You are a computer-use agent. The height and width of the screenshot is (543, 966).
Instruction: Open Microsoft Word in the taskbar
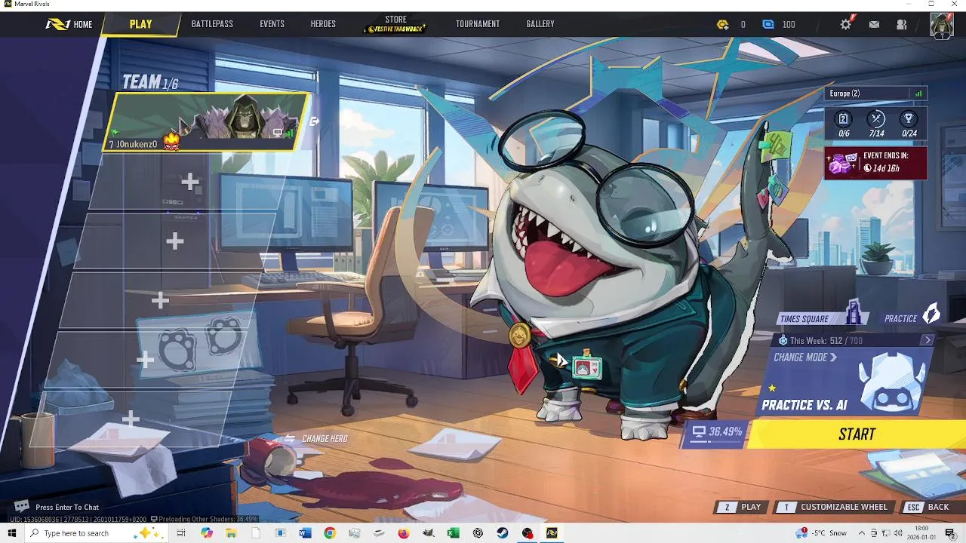coord(305,533)
